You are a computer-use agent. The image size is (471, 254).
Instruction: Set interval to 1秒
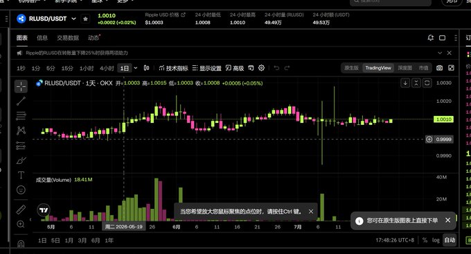(21, 68)
